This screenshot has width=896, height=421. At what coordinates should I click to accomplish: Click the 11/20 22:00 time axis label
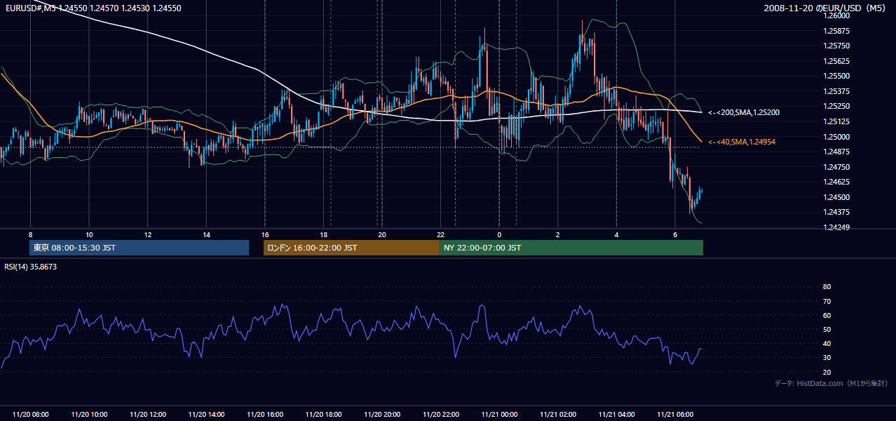click(x=440, y=415)
